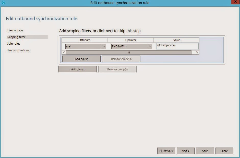This screenshot has width=240, height=158.
Task: Click the Operator column header
Action: tap(130, 40)
